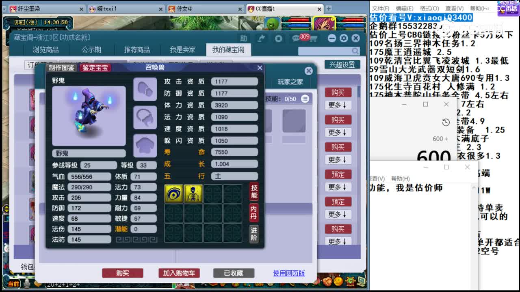520x292 pixels.
Task: Open the shopping cart icon
Action: coord(314,38)
